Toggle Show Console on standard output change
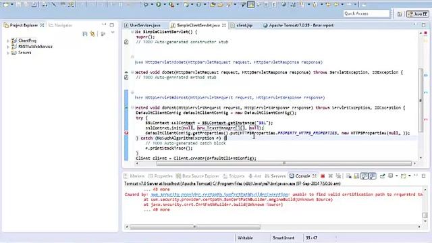The image size is (432, 243). [x=364, y=176]
